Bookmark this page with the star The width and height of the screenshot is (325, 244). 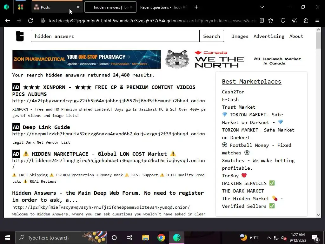pos(271,21)
